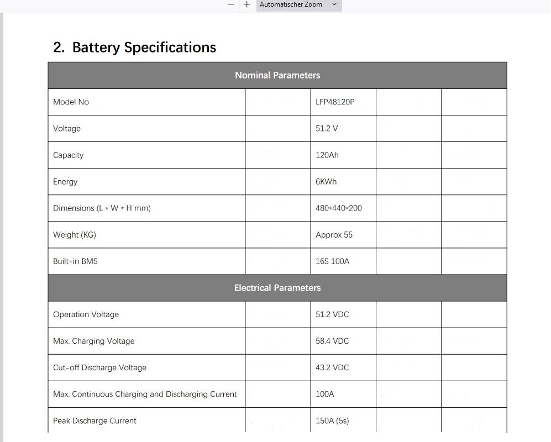Click the 'Approx 55' weight value
This screenshot has height=442, width=551.
click(334, 235)
